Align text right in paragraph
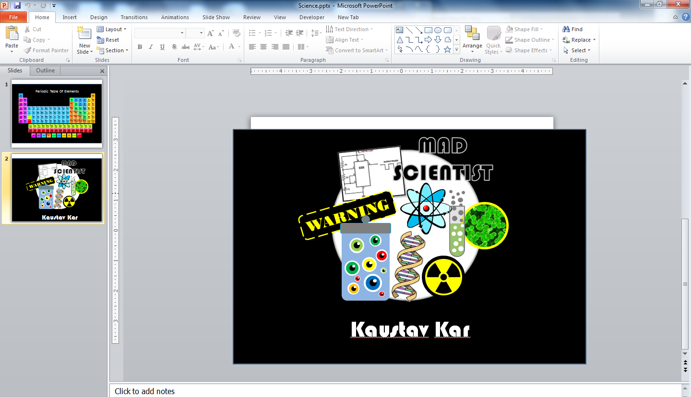The width and height of the screenshot is (691, 397). click(x=274, y=47)
